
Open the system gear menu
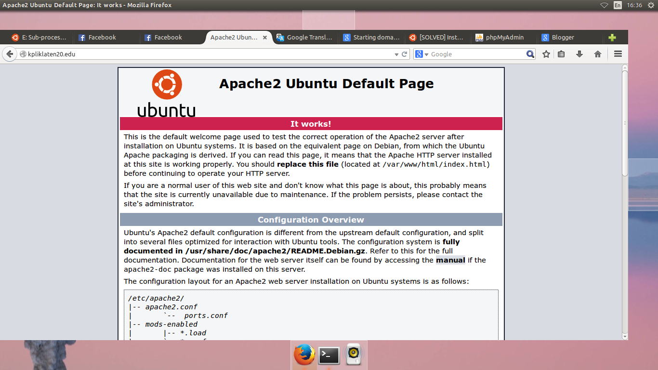pyautogui.click(x=651, y=5)
